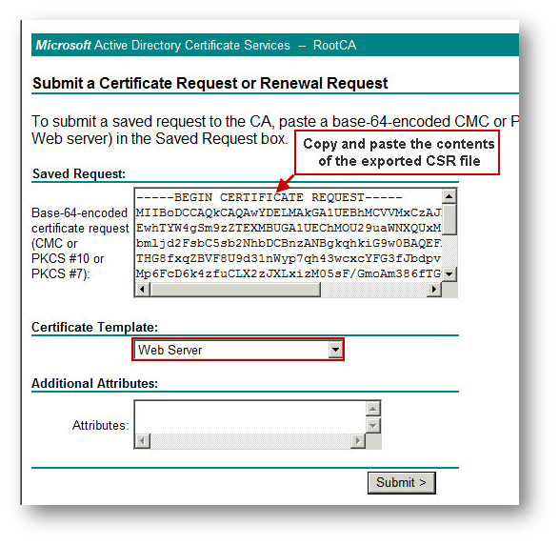
Task: Click the Saved Request scroll right arrow
Action: pos(434,289)
